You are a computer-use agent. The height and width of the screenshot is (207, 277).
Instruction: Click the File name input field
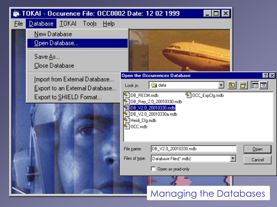click(x=194, y=149)
